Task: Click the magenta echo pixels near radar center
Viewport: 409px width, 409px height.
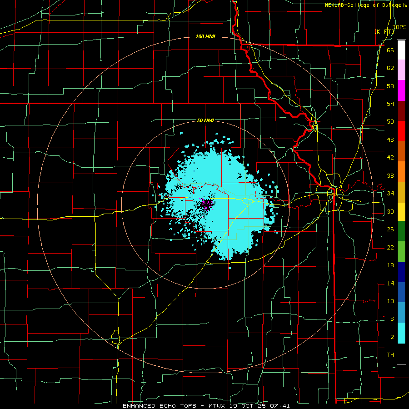Action: point(206,204)
